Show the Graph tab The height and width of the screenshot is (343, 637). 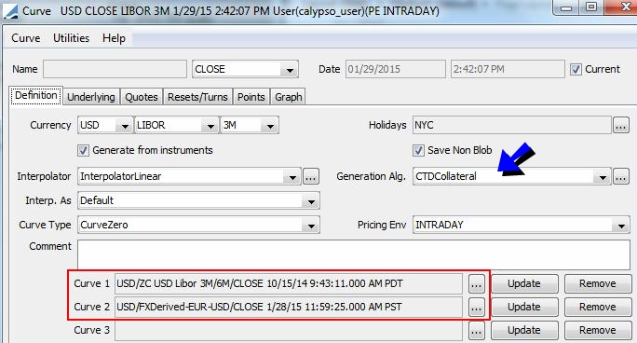pos(289,97)
